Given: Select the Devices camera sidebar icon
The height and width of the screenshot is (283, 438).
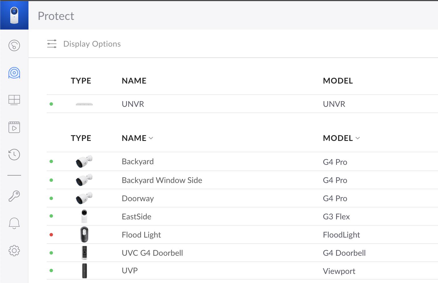Looking at the screenshot, I should 14,73.
